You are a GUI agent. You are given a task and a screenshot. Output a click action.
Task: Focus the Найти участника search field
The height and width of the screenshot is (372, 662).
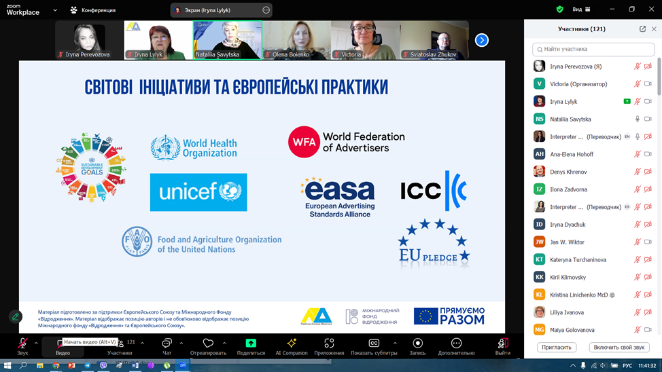click(593, 49)
